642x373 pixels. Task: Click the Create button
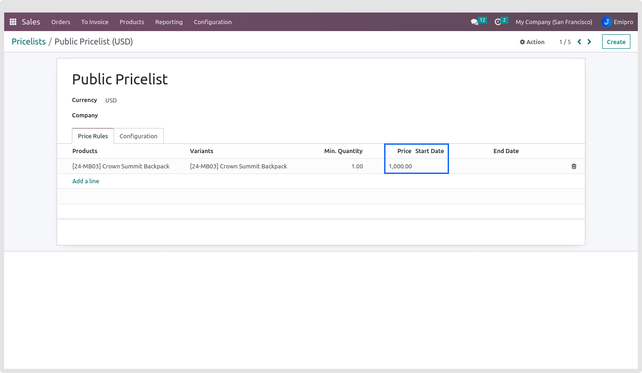(x=616, y=42)
